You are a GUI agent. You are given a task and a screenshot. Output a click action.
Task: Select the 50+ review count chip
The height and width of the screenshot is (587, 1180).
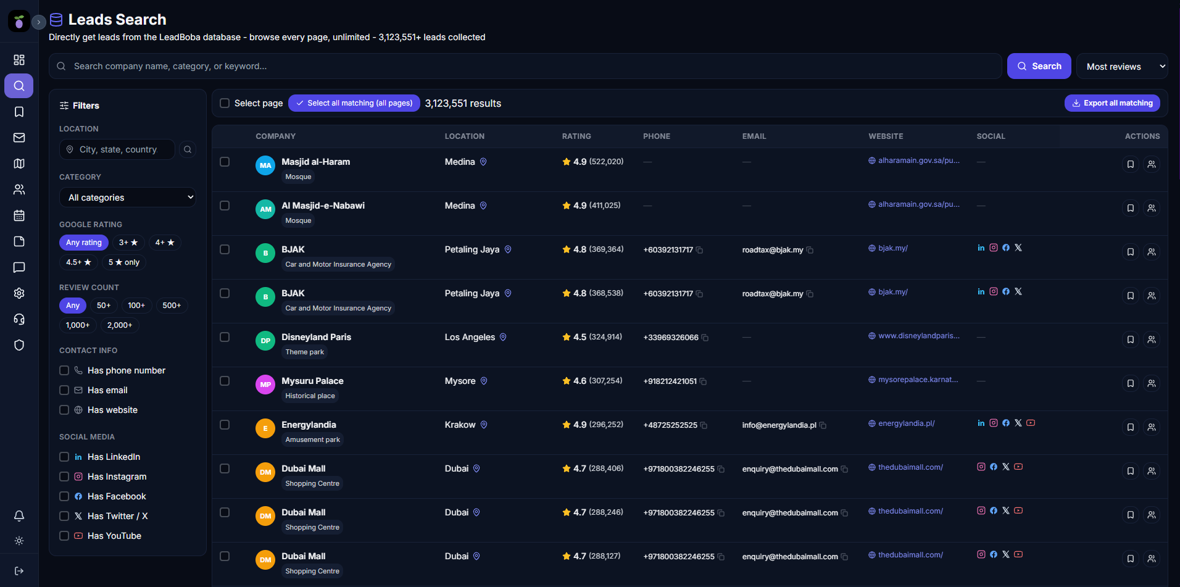point(104,306)
